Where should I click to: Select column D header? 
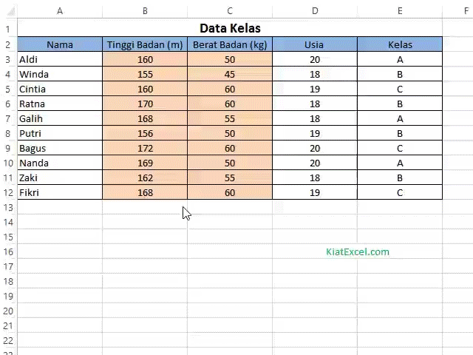315,11
